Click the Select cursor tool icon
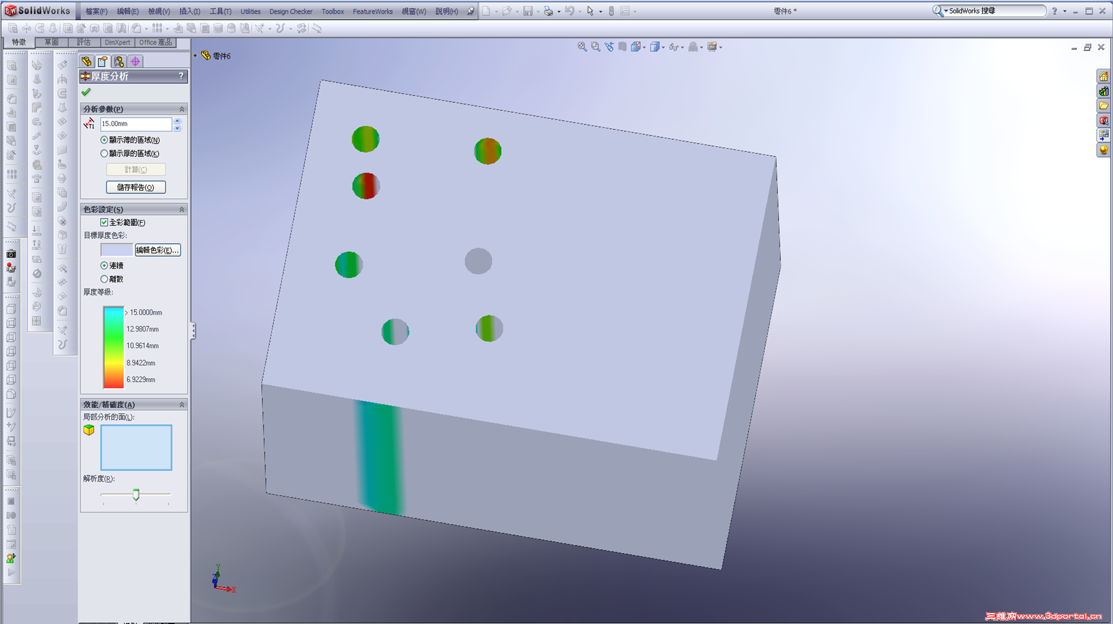This screenshot has width=1113, height=624. tap(590, 11)
